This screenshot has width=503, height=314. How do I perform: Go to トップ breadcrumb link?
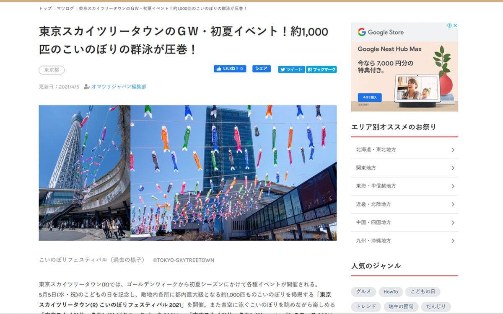pyautogui.click(x=45, y=8)
